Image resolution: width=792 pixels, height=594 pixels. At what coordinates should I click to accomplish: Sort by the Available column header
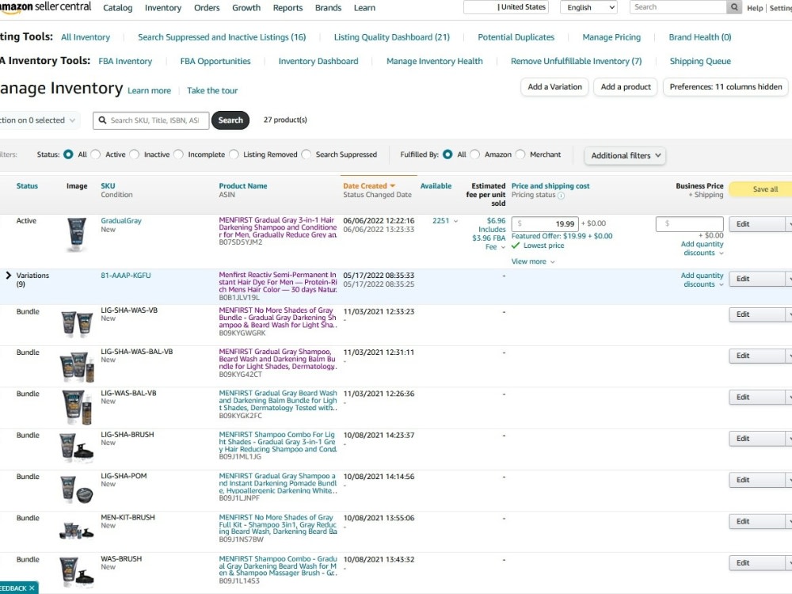(x=436, y=186)
